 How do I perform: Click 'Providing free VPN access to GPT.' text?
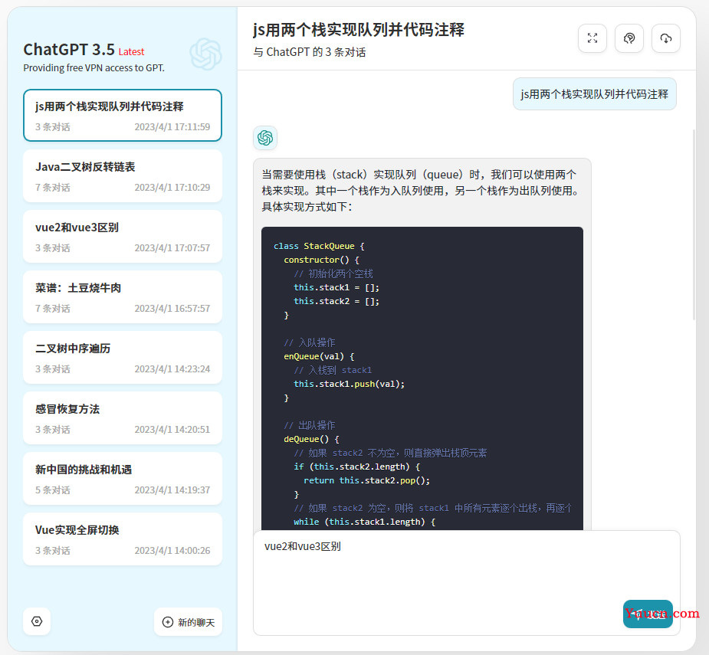pyautogui.click(x=94, y=68)
